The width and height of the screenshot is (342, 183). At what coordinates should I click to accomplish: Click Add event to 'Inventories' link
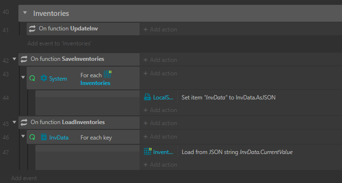[x=59, y=43]
